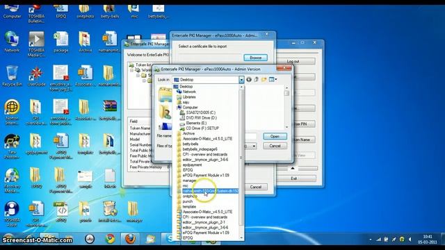This screenshot has width=445, height=250.
Task: Select the Recovery Media desktop icon
Action: (x=12, y=181)
